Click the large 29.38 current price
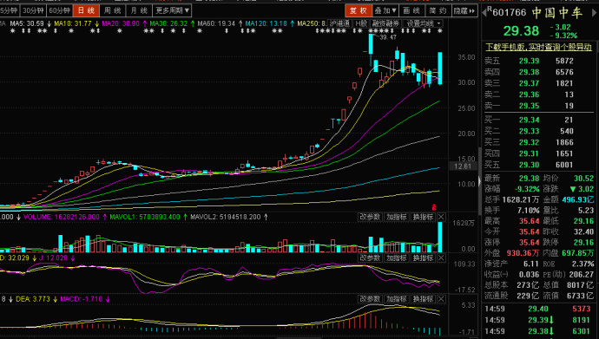 (x=521, y=31)
